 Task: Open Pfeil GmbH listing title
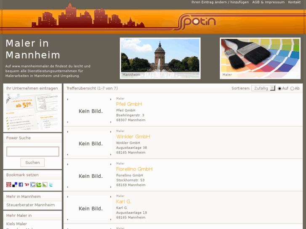coord(129,104)
